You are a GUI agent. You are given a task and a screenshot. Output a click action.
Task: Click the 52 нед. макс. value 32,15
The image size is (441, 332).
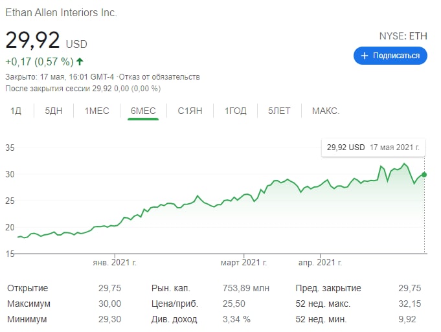click(x=410, y=304)
